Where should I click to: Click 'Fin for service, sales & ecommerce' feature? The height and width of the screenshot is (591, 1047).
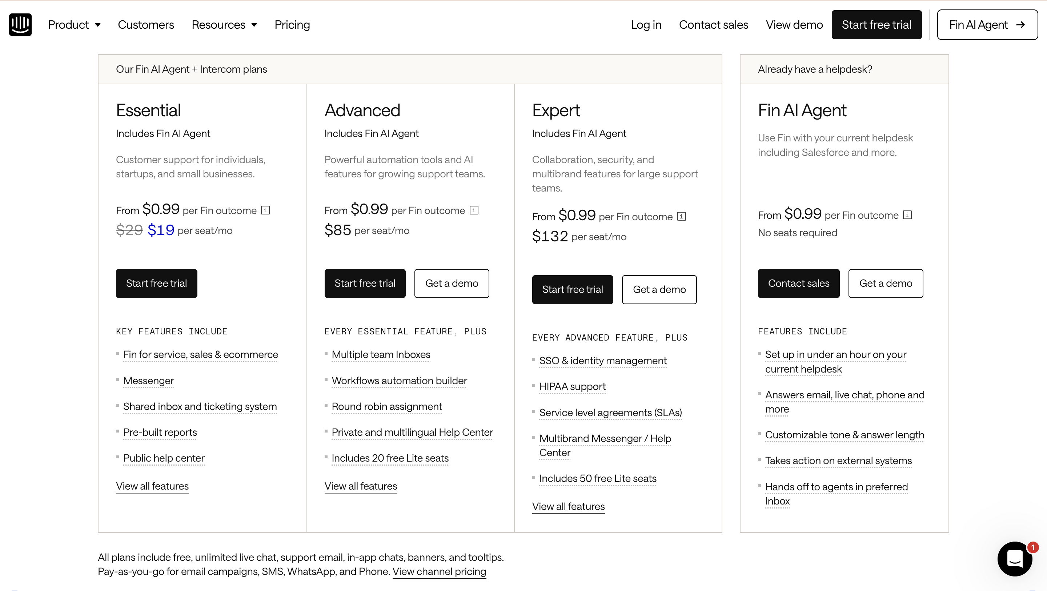point(200,355)
